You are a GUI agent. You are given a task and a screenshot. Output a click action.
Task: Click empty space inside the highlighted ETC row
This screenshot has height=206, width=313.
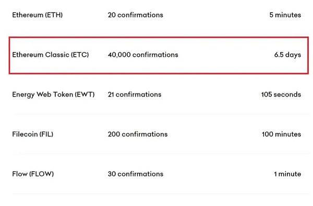225,55
